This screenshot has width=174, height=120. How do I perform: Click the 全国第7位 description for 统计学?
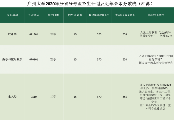point(156,34)
